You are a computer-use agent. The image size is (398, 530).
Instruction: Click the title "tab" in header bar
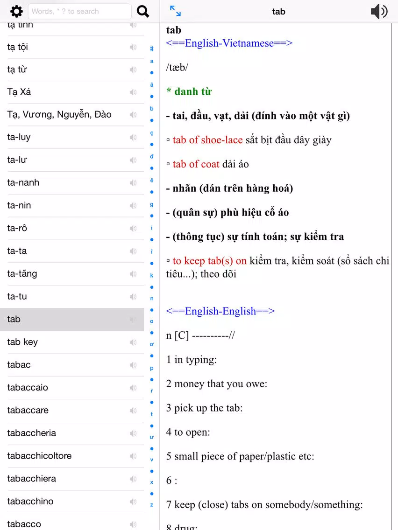click(278, 12)
